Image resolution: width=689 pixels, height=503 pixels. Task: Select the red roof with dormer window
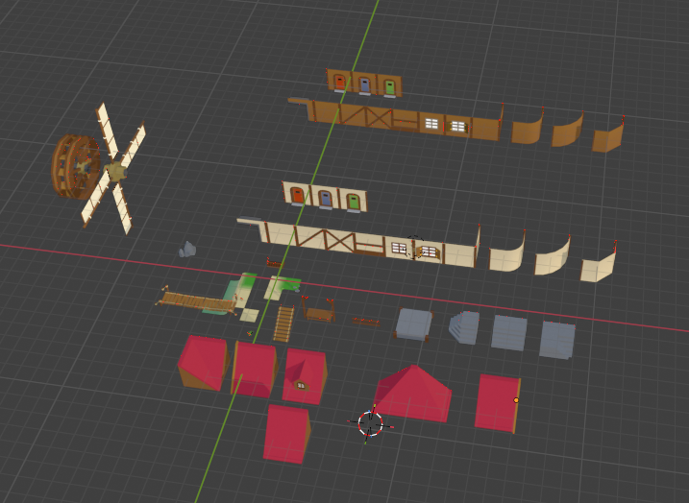tap(305, 374)
